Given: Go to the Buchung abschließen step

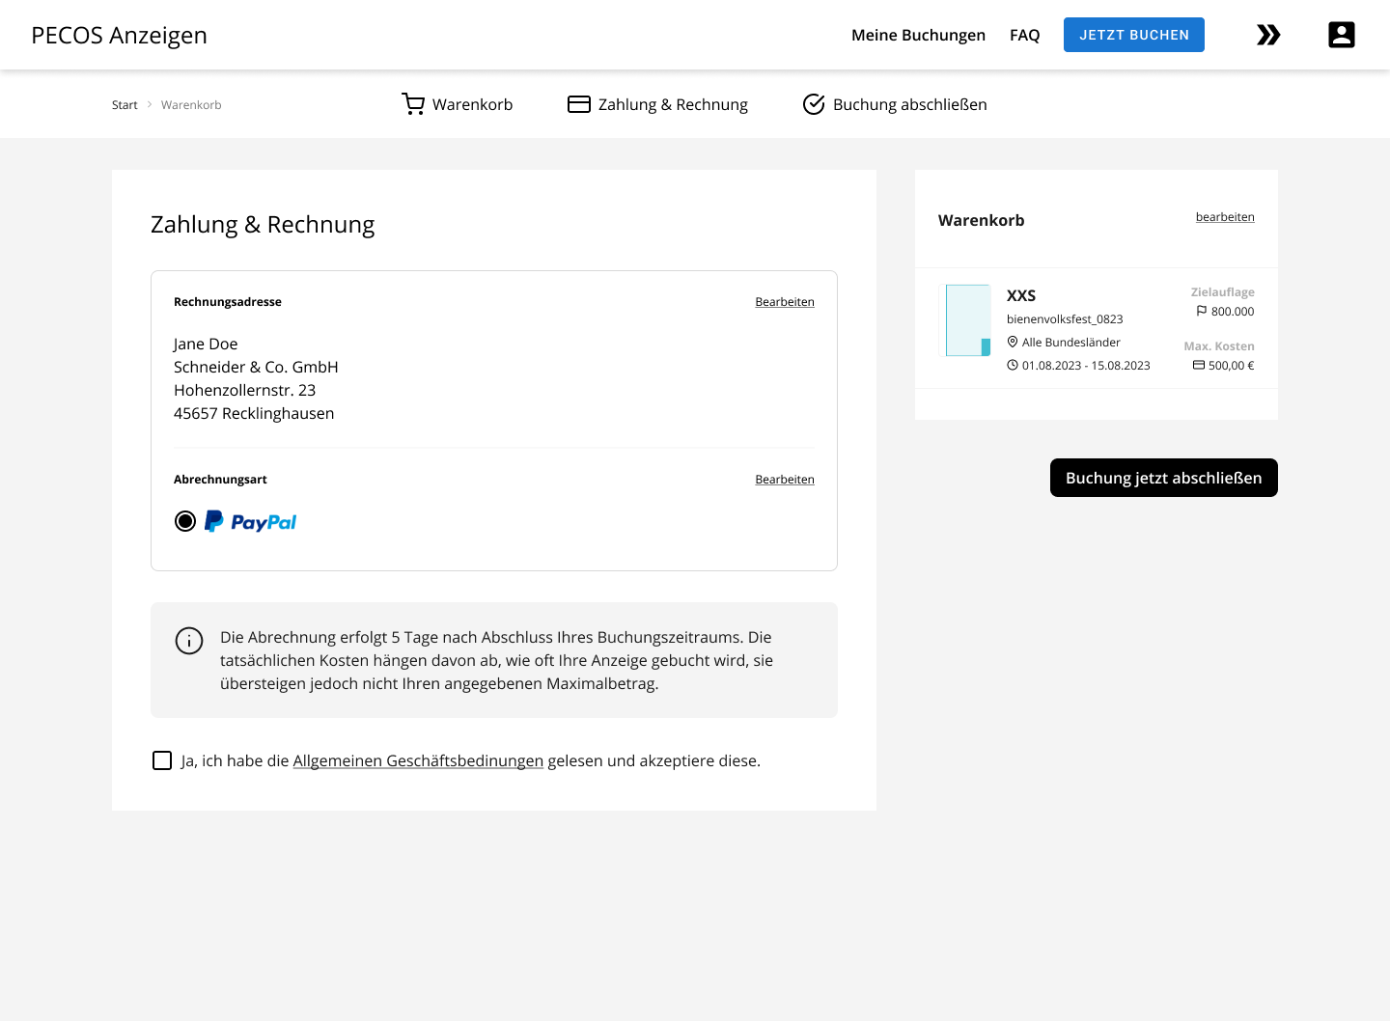Looking at the screenshot, I should pyautogui.click(x=895, y=104).
